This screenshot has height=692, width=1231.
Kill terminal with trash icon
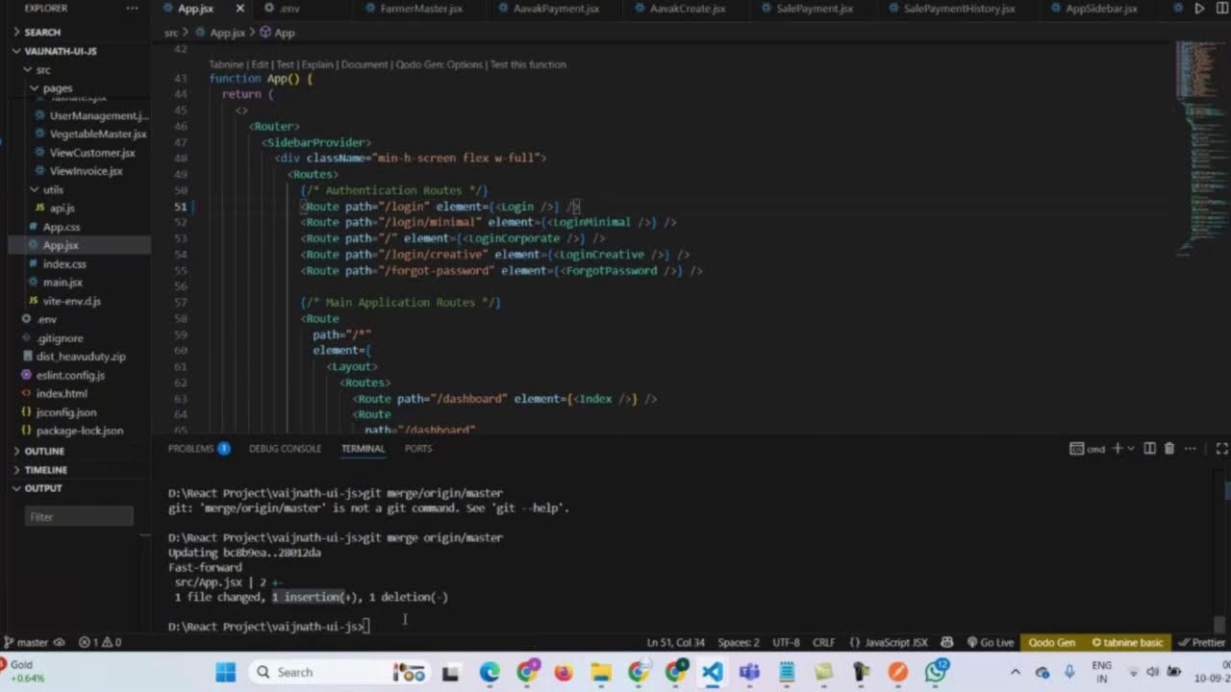click(1169, 449)
